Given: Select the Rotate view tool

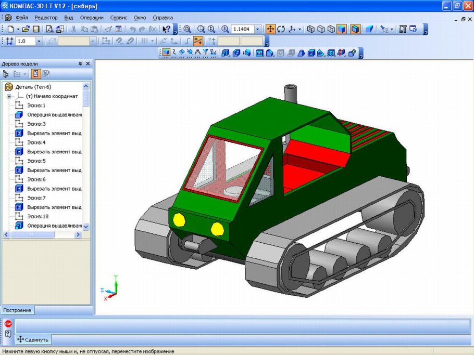Looking at the screenshot, I should click(x=281, y=29).
